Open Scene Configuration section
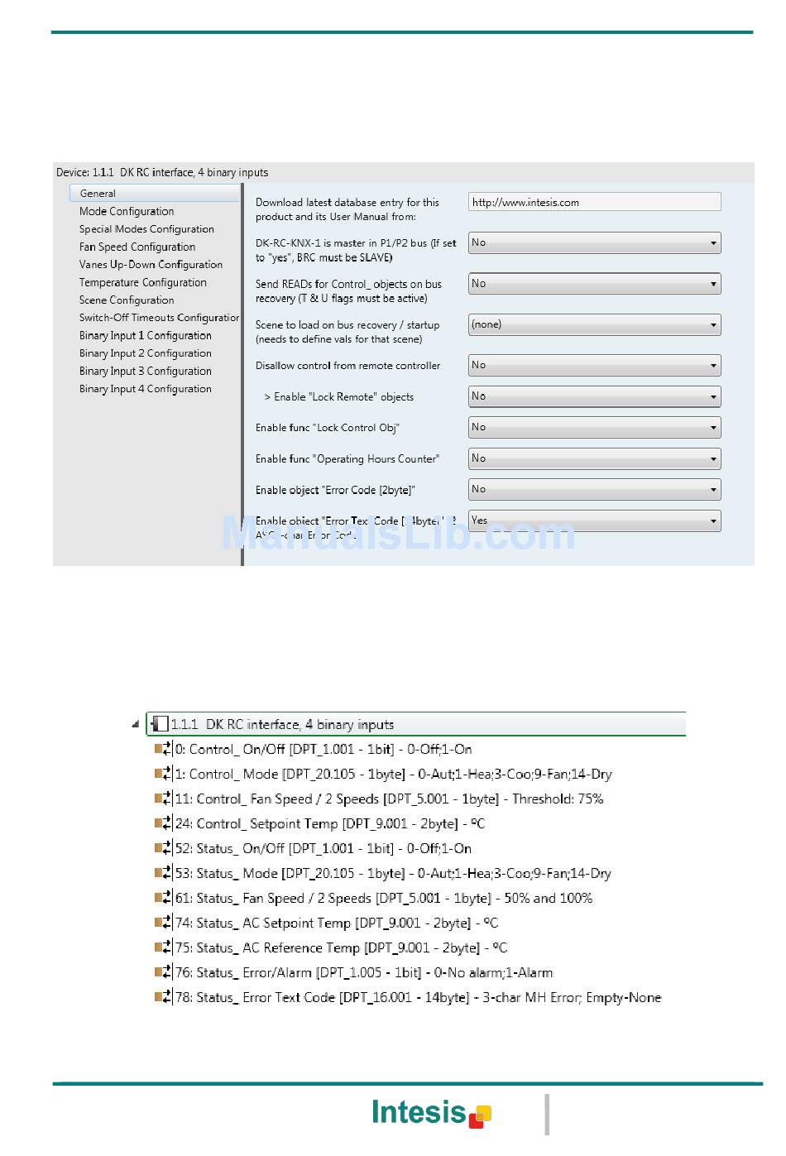The image size is (786, 1156). click(x=127, y=300)
